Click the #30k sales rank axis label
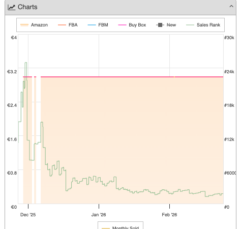This screenshot has height=229, width=241. [x=229, y=38]
